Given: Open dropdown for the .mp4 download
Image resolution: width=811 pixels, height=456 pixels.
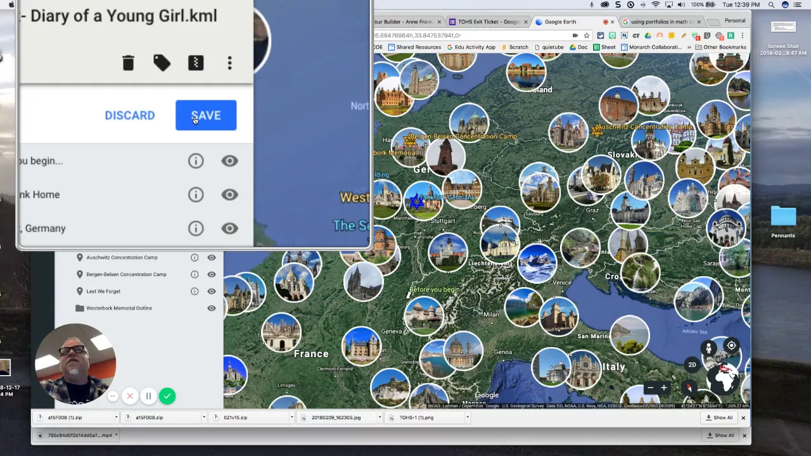Looking at the screenshot, I should pyautogui.click(x=117, y=435).
